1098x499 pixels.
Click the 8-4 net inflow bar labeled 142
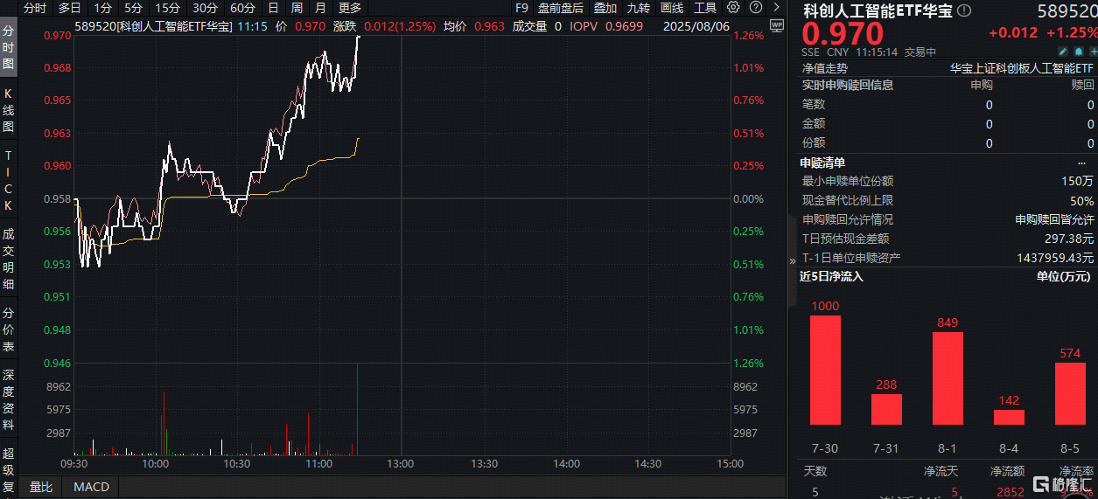1009,417
